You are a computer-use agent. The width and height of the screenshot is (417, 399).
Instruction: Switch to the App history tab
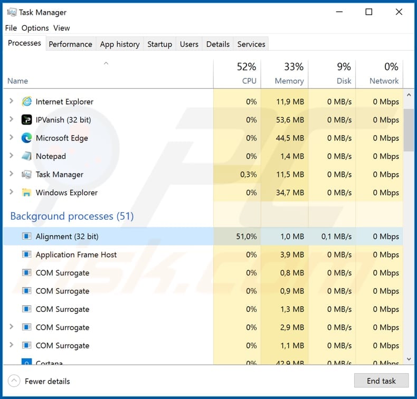pos(120,44)
